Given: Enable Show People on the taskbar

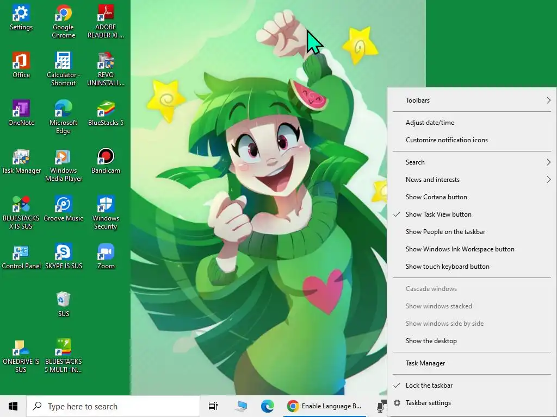Looking at the screenshot, I should coord(472,231).
